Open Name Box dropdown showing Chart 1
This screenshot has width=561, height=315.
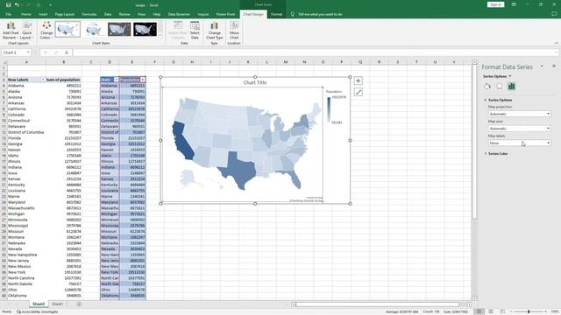(x=28, y=52)
